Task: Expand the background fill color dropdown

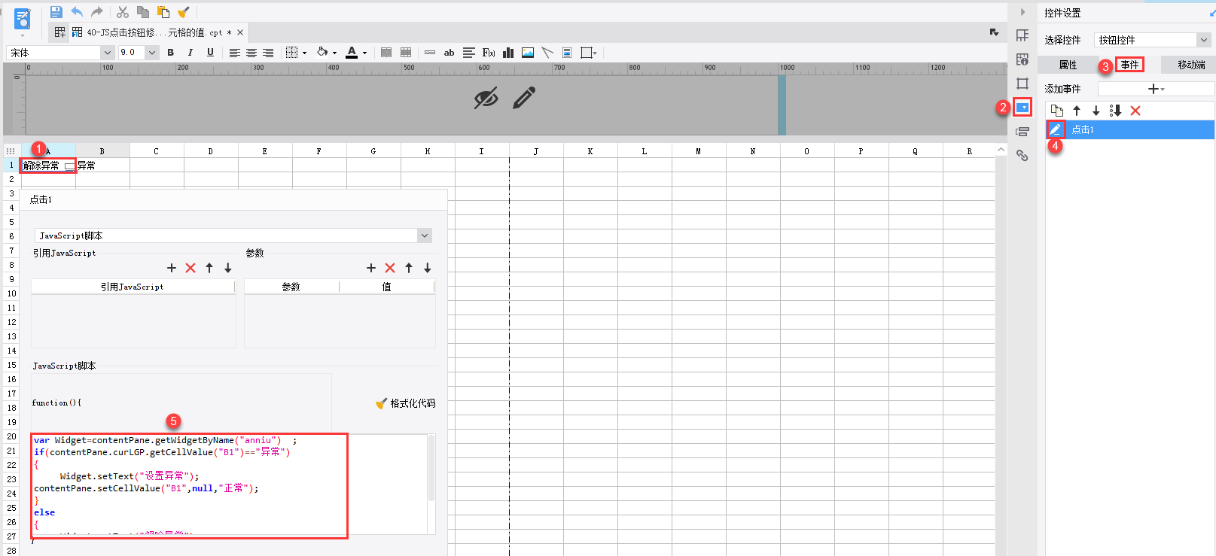Action: click(x=334, y=53)
